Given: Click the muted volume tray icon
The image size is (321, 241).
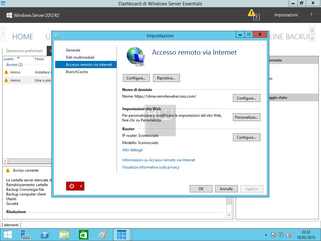Looking at the screenshot, I should (289, 235).
